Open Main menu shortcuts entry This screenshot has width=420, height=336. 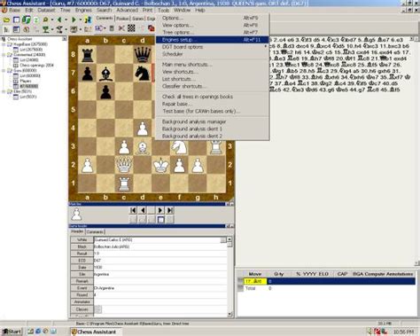(212, 65)
